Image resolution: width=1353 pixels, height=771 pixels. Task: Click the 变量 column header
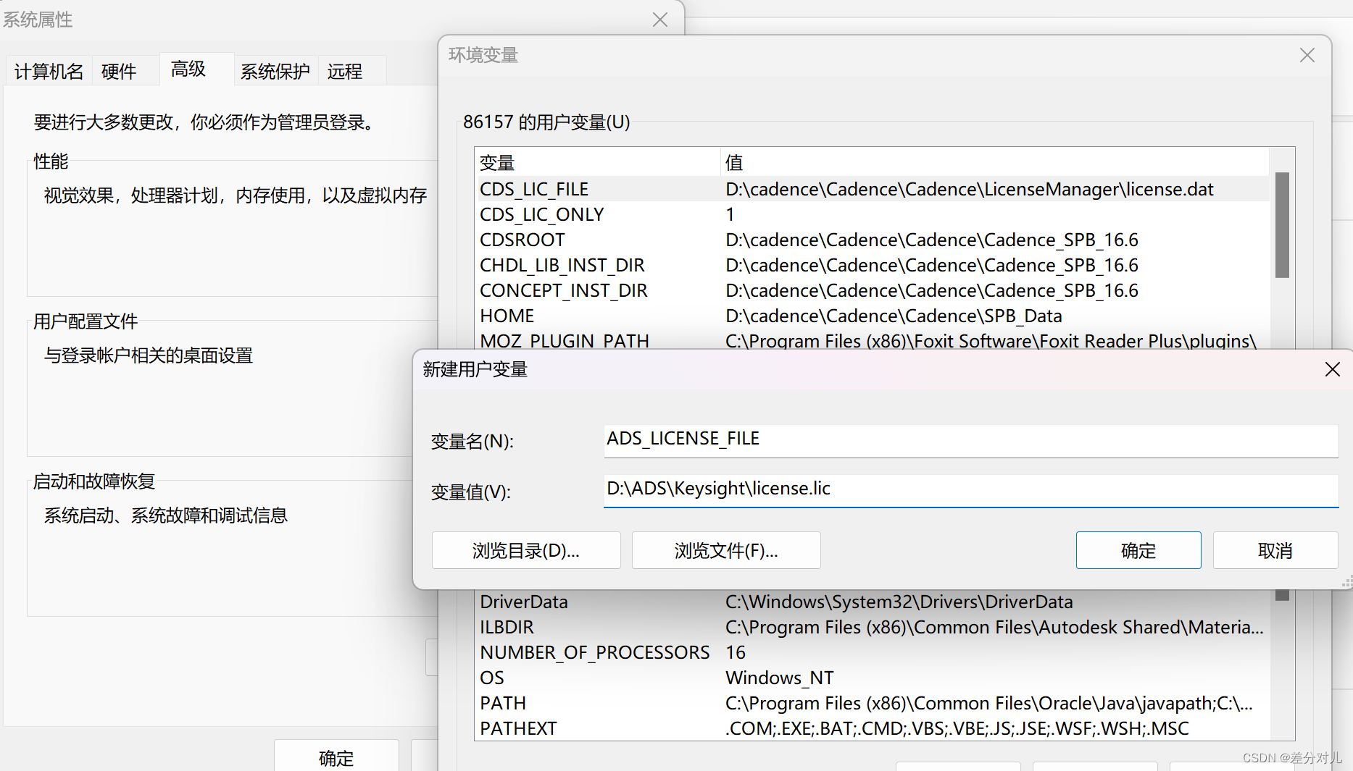[x=598, y=162]
